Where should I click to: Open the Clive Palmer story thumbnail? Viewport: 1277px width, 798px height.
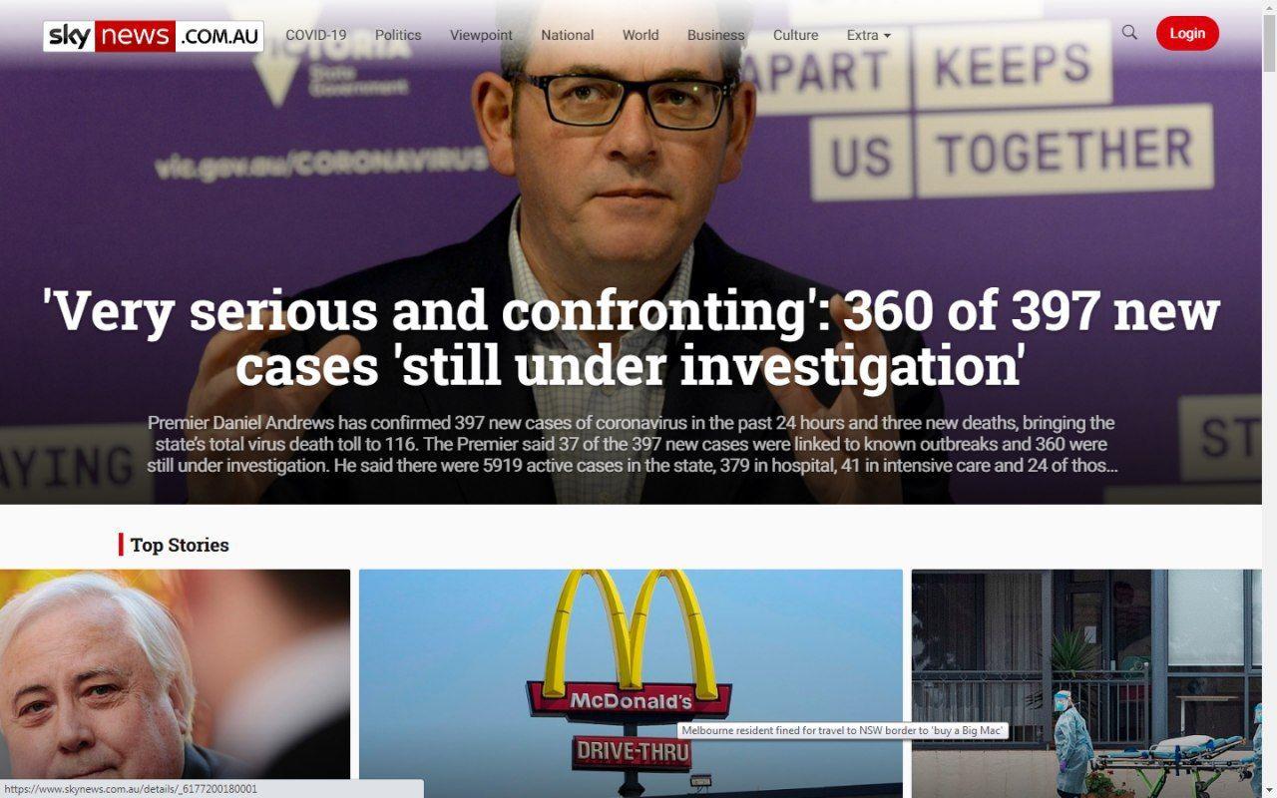coord(175,683)
